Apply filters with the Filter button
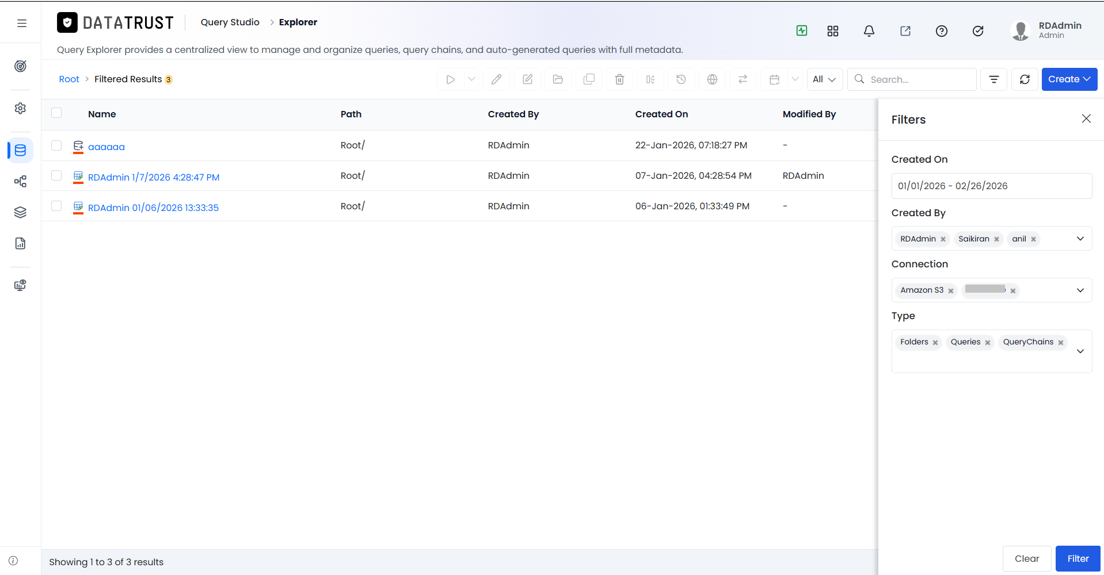The width and height of the screenshot is (1104, 575). [x=1078, y=558]
